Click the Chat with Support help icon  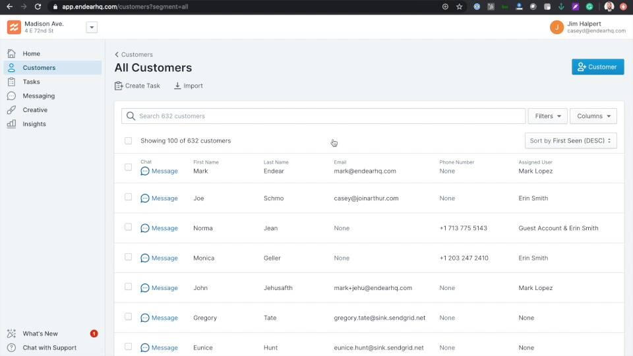[11, 347]
